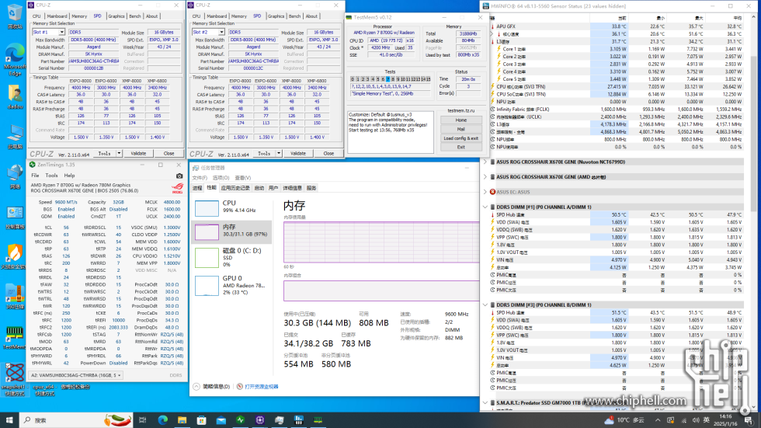Open the Recycle Bin desktop icon
761x428 pixels.
(x=15, y=16)
